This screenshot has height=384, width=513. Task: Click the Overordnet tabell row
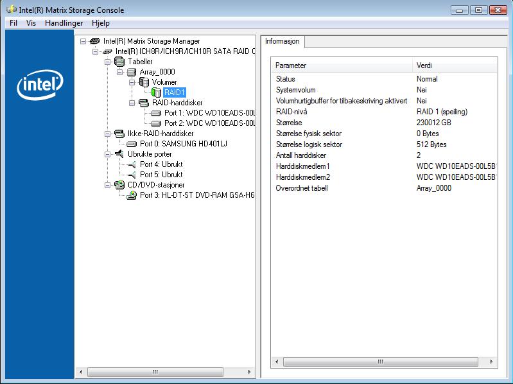click(385, 188)
